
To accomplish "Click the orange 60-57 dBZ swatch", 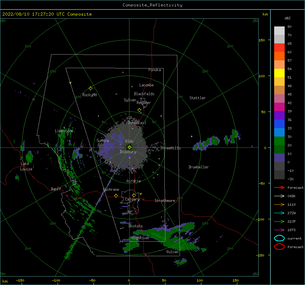I will tap(279, 56).
